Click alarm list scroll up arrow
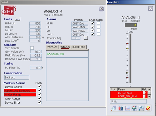The image size is (156, 116). click(149, 89)
